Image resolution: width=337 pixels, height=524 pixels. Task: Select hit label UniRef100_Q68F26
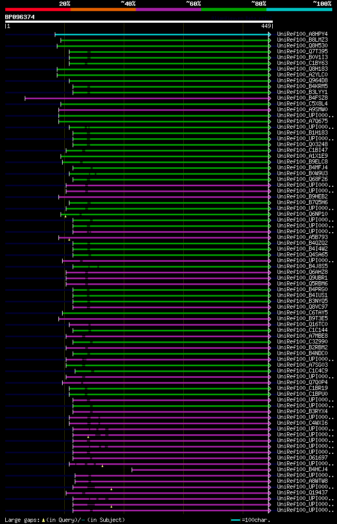(302, 179)
